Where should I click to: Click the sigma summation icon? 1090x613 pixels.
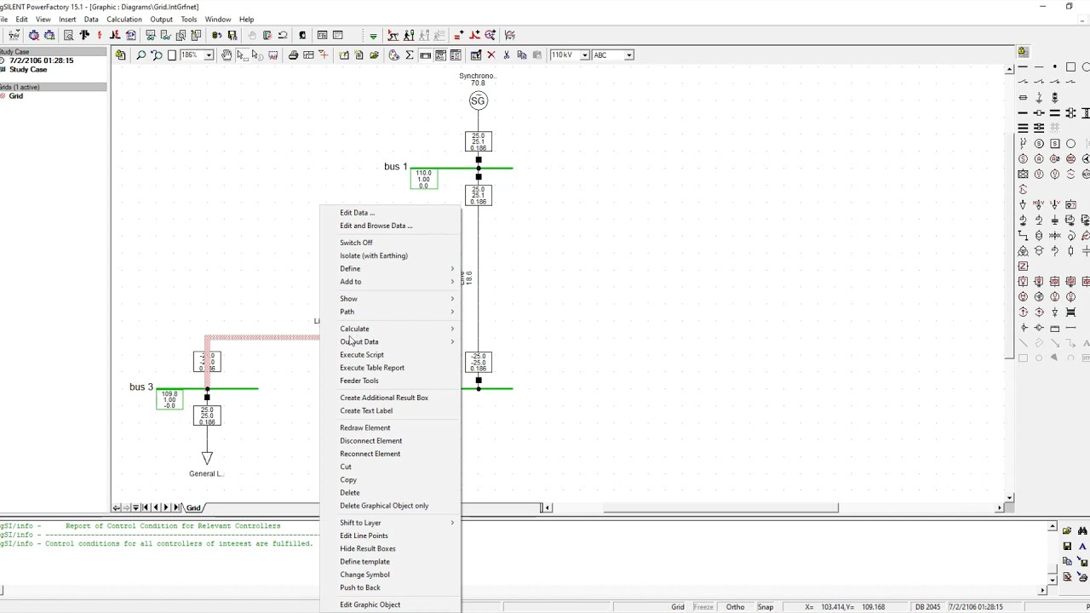tap(410, 54)
